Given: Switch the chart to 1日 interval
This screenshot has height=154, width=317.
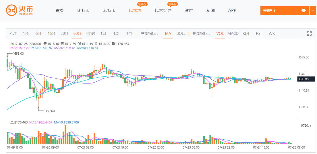Looking at the screenshot, I should click(103, 33).
